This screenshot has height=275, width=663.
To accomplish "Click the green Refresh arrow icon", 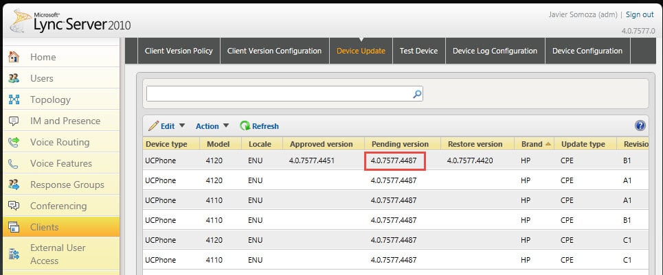I will click(245, 125).
